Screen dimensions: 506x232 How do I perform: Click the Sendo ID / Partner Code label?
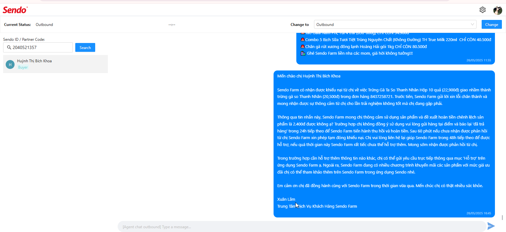coord(24,40)
